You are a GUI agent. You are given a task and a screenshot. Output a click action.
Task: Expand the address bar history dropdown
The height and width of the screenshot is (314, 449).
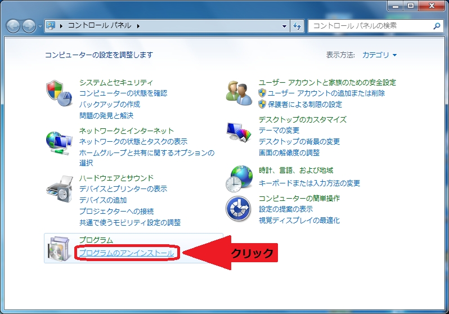pos(284,26)
